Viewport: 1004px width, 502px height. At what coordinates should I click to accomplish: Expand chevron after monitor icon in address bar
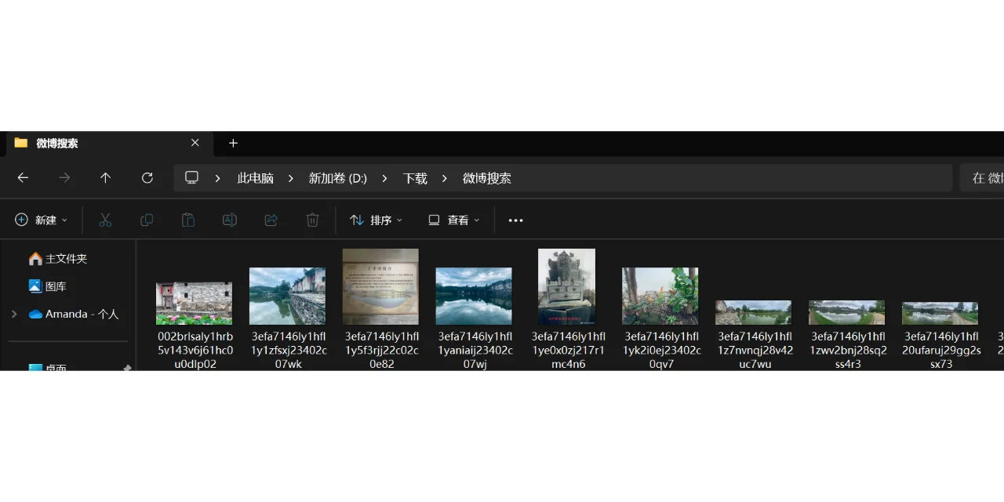tap(217, 179)
